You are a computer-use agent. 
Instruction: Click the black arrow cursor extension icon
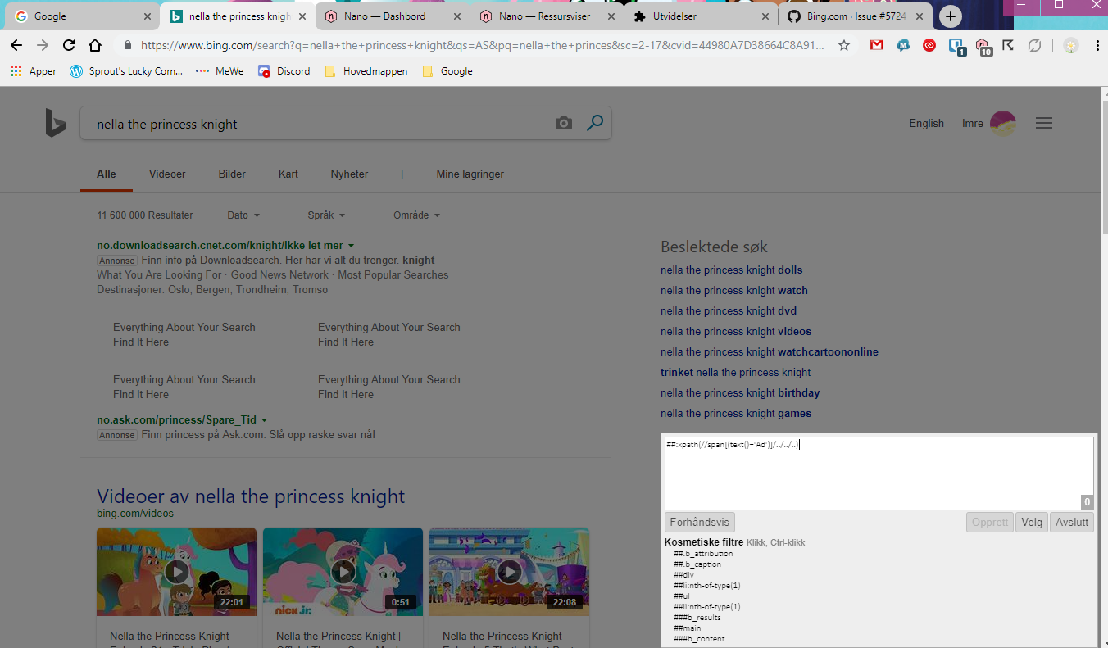click(x=1008, y=46)
